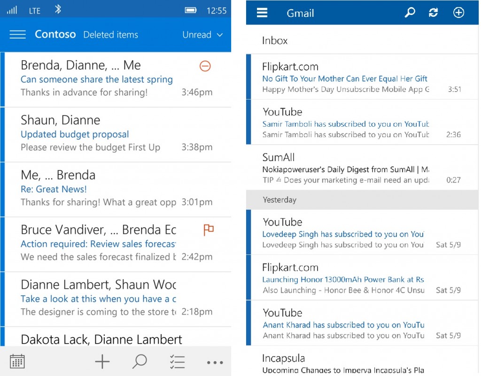Tap the Gmail search magnifier icon
This screenshot has width=481, height=376.
point(410,13)
